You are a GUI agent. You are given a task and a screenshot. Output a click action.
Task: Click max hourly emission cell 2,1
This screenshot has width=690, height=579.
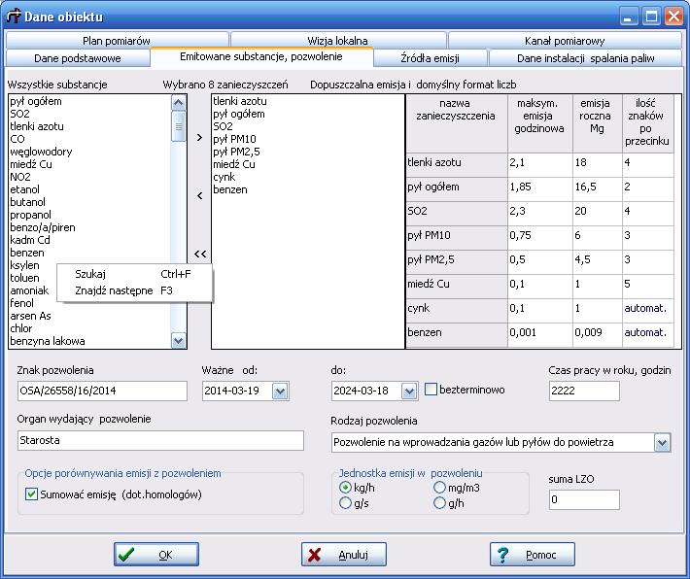click(540, 163)
